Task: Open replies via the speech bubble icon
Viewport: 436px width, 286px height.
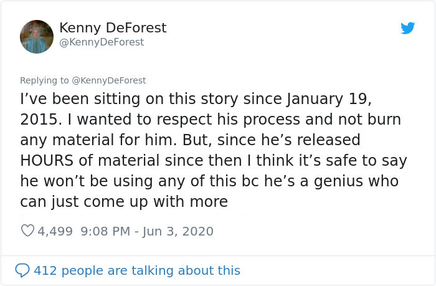Action: click(22, 270)
